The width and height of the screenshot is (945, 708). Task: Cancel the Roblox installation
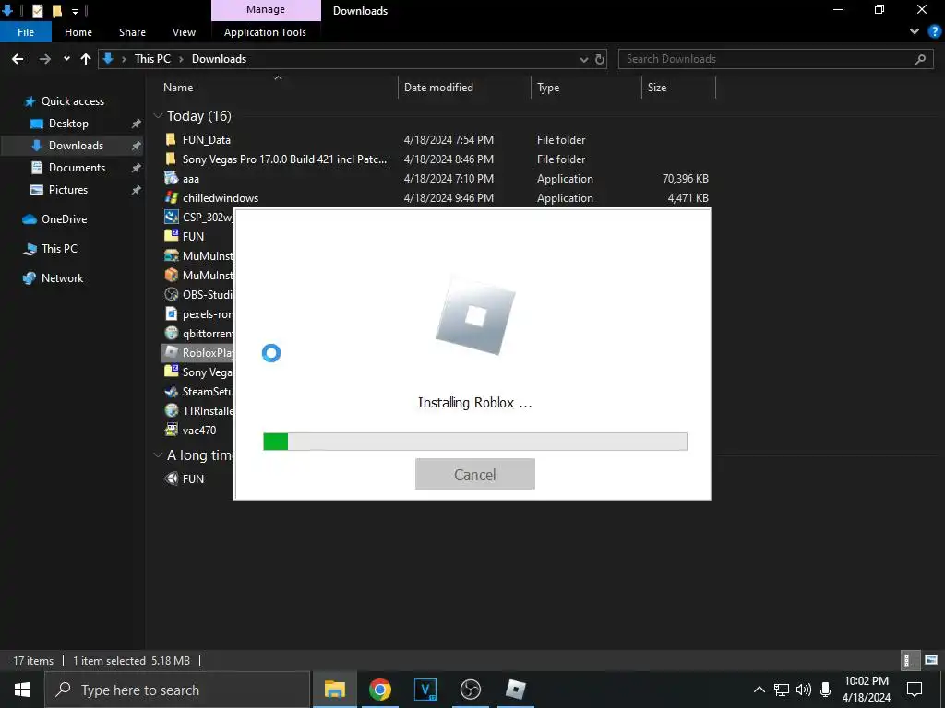click(475, 474)
